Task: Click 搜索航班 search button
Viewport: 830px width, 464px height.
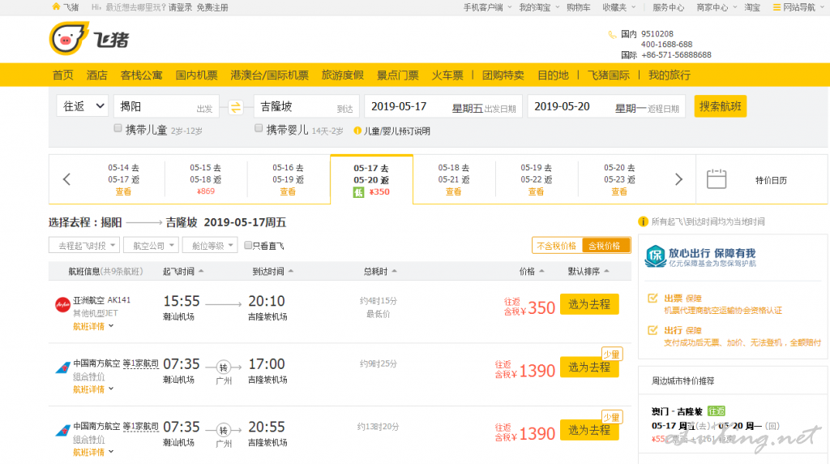Action: pyautogui.click(x=720, y=106)
